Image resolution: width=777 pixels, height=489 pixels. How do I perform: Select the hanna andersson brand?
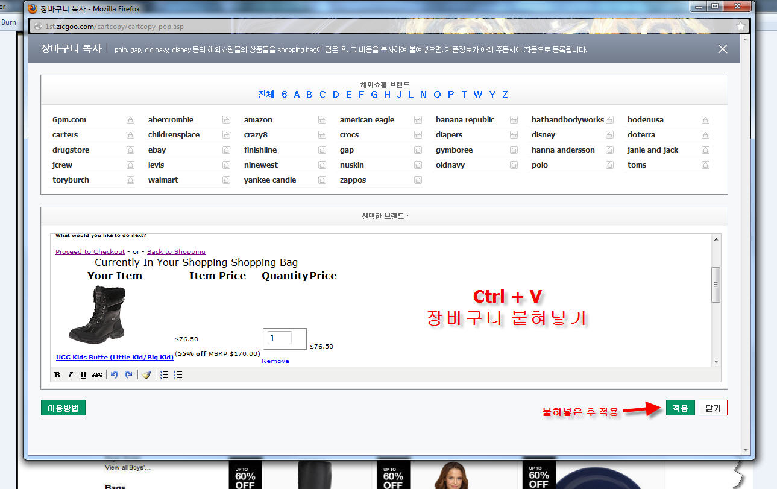pyautogui.click(x=563, y=150)
